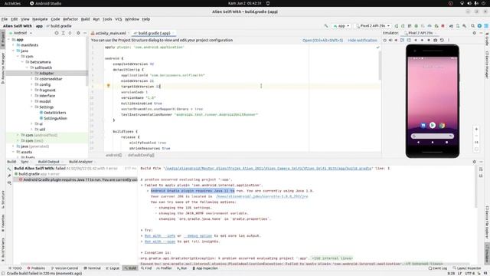Click the intention lightbulb in editor gutter
Image resolution: width=490 pixels, height=276 pixels.
pos(109,86)
